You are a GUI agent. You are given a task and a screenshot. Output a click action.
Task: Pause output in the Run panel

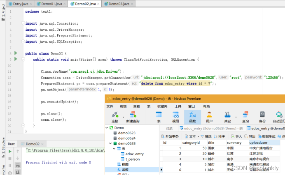coord(10,166)
